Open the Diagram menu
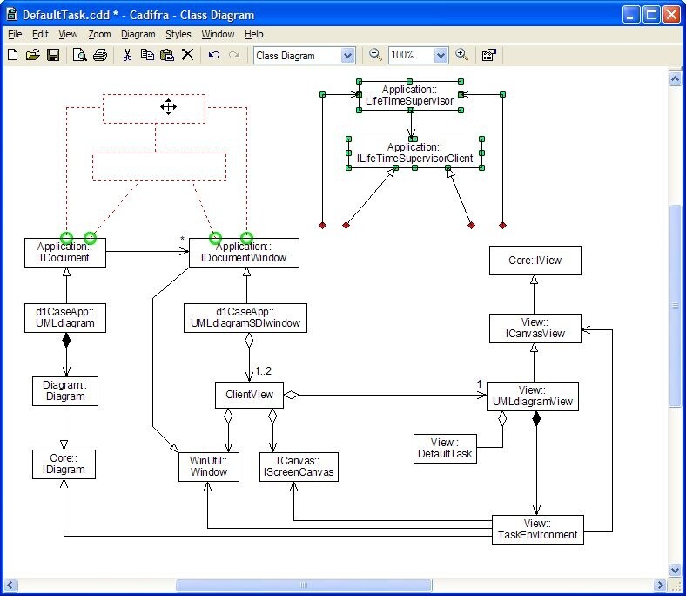Viewport: 686px width, 596px height. 138,34
